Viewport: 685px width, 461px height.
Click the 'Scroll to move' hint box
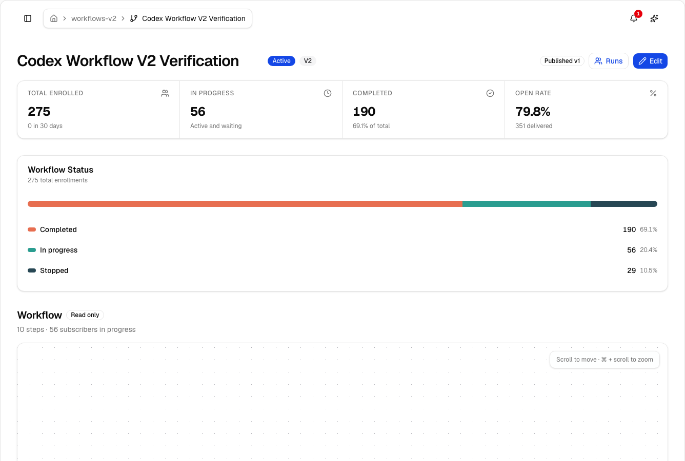605,360
